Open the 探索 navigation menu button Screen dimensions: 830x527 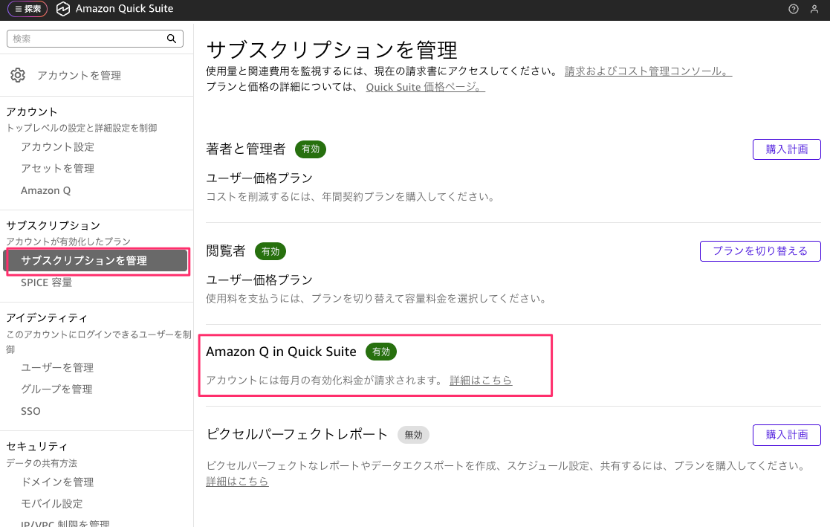pyautogui.click(x=27, y=9)
